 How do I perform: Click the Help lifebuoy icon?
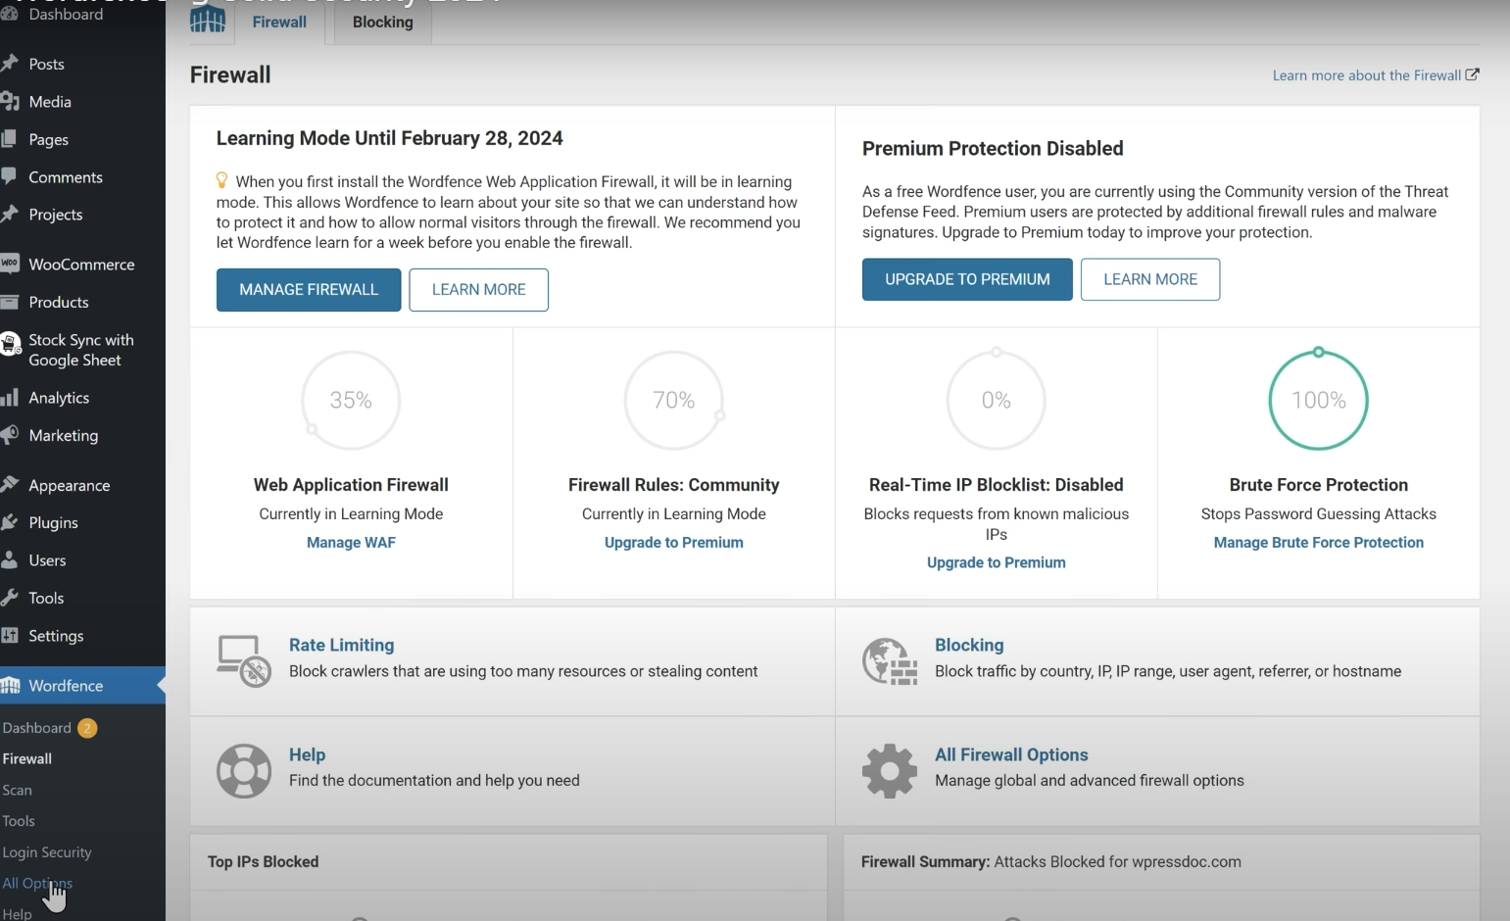pyautogui.click(x=243, y=770)
